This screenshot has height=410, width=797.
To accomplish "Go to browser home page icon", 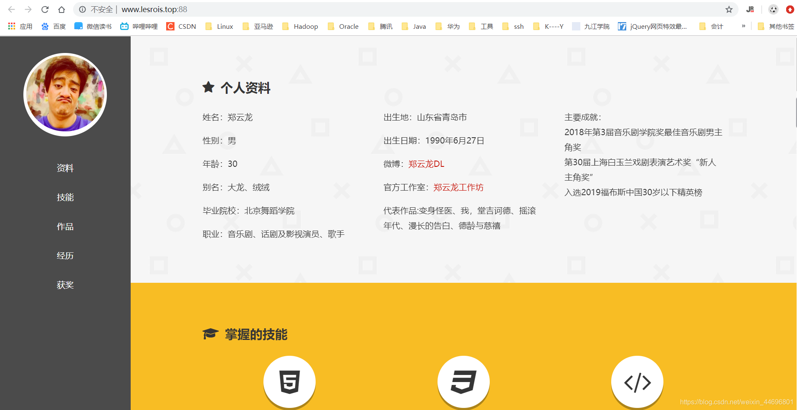I will (x=61, y=9).
